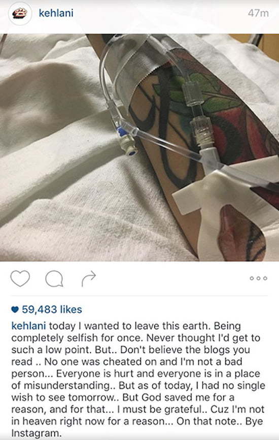Tap the divider line above the likes
The image size is (279, 440).
pyautogui.click(x=139, y=296)
